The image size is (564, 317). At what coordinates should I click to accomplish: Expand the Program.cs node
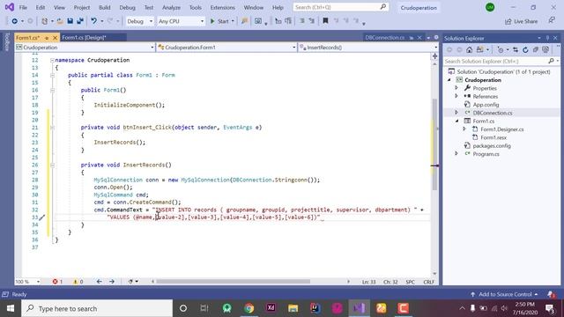coord(456,154)
